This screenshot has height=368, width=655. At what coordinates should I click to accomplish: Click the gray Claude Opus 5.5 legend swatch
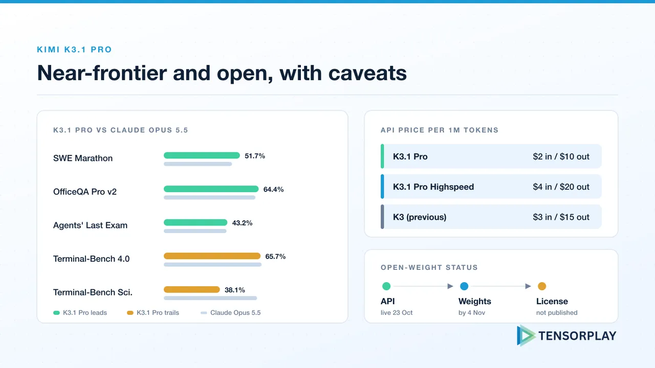click(204, 312)
